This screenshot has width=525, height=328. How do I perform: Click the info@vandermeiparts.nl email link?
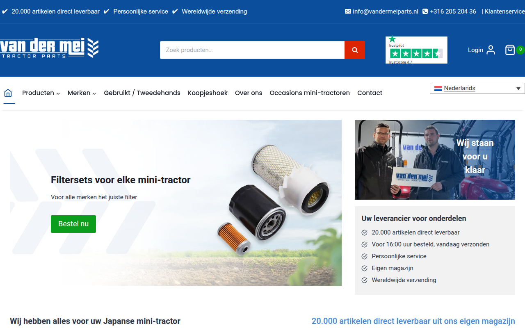coord(386,11)
